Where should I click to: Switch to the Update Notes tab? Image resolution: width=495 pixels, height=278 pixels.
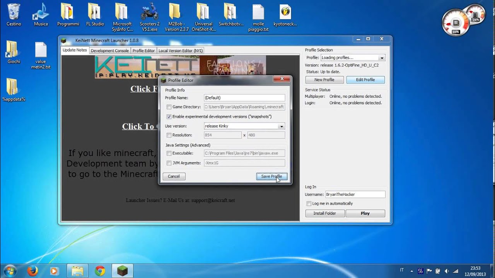(75, 50)
